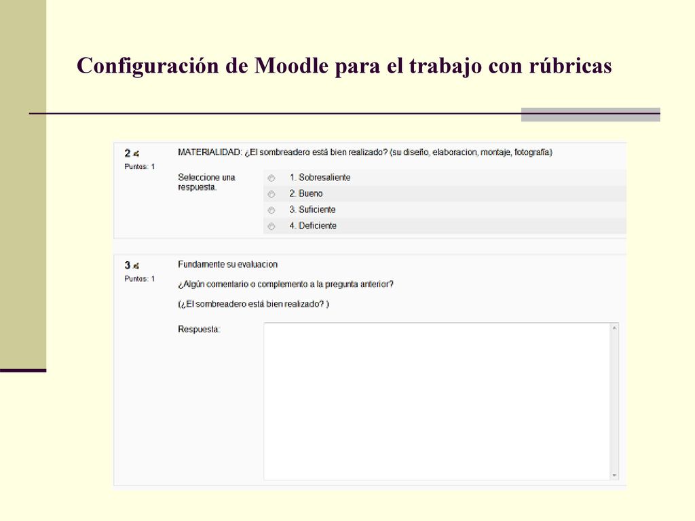This screenshot has width=695, height=521.
Task: Click the parenthetical '(¿El sombreadero está bien realizado? )'
Action: pos(254,305)
